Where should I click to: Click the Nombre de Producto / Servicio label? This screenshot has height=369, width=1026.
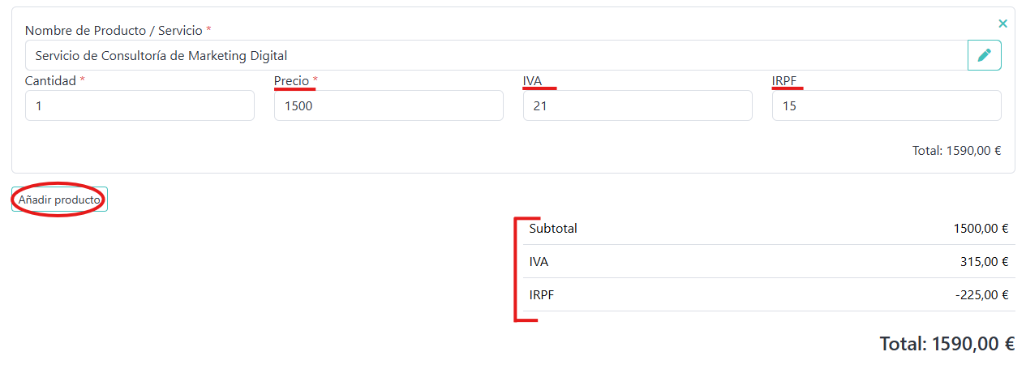pos(114,30)
